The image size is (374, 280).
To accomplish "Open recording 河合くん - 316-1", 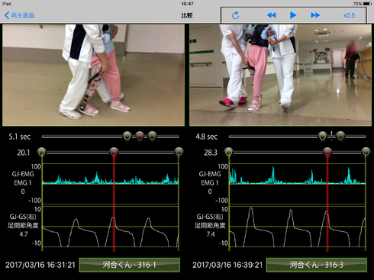I will coord(130,265).
